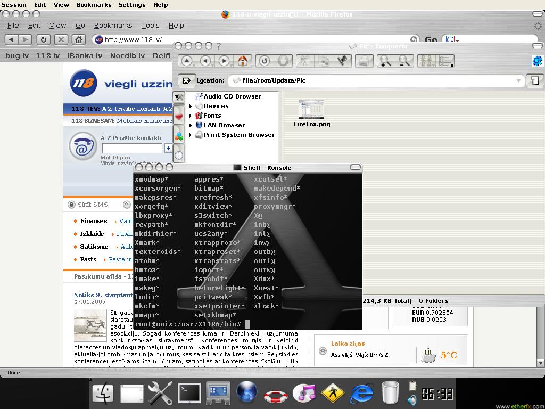545x409 pixels.
Task: Click Go button beside Konqueror location field
Action: pos(534,81)
